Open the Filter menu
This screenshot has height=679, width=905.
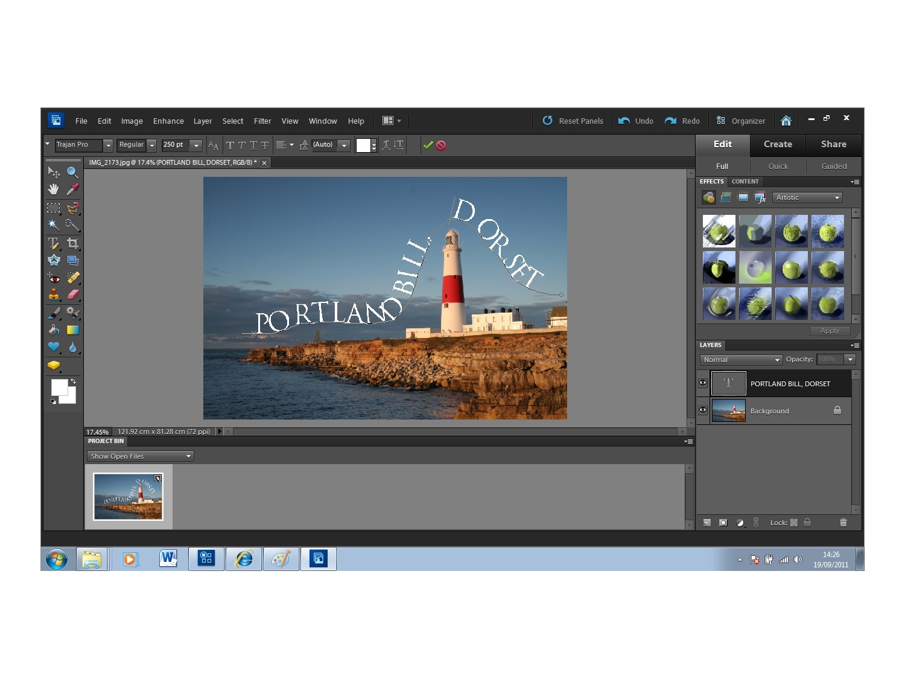(262, 121)
